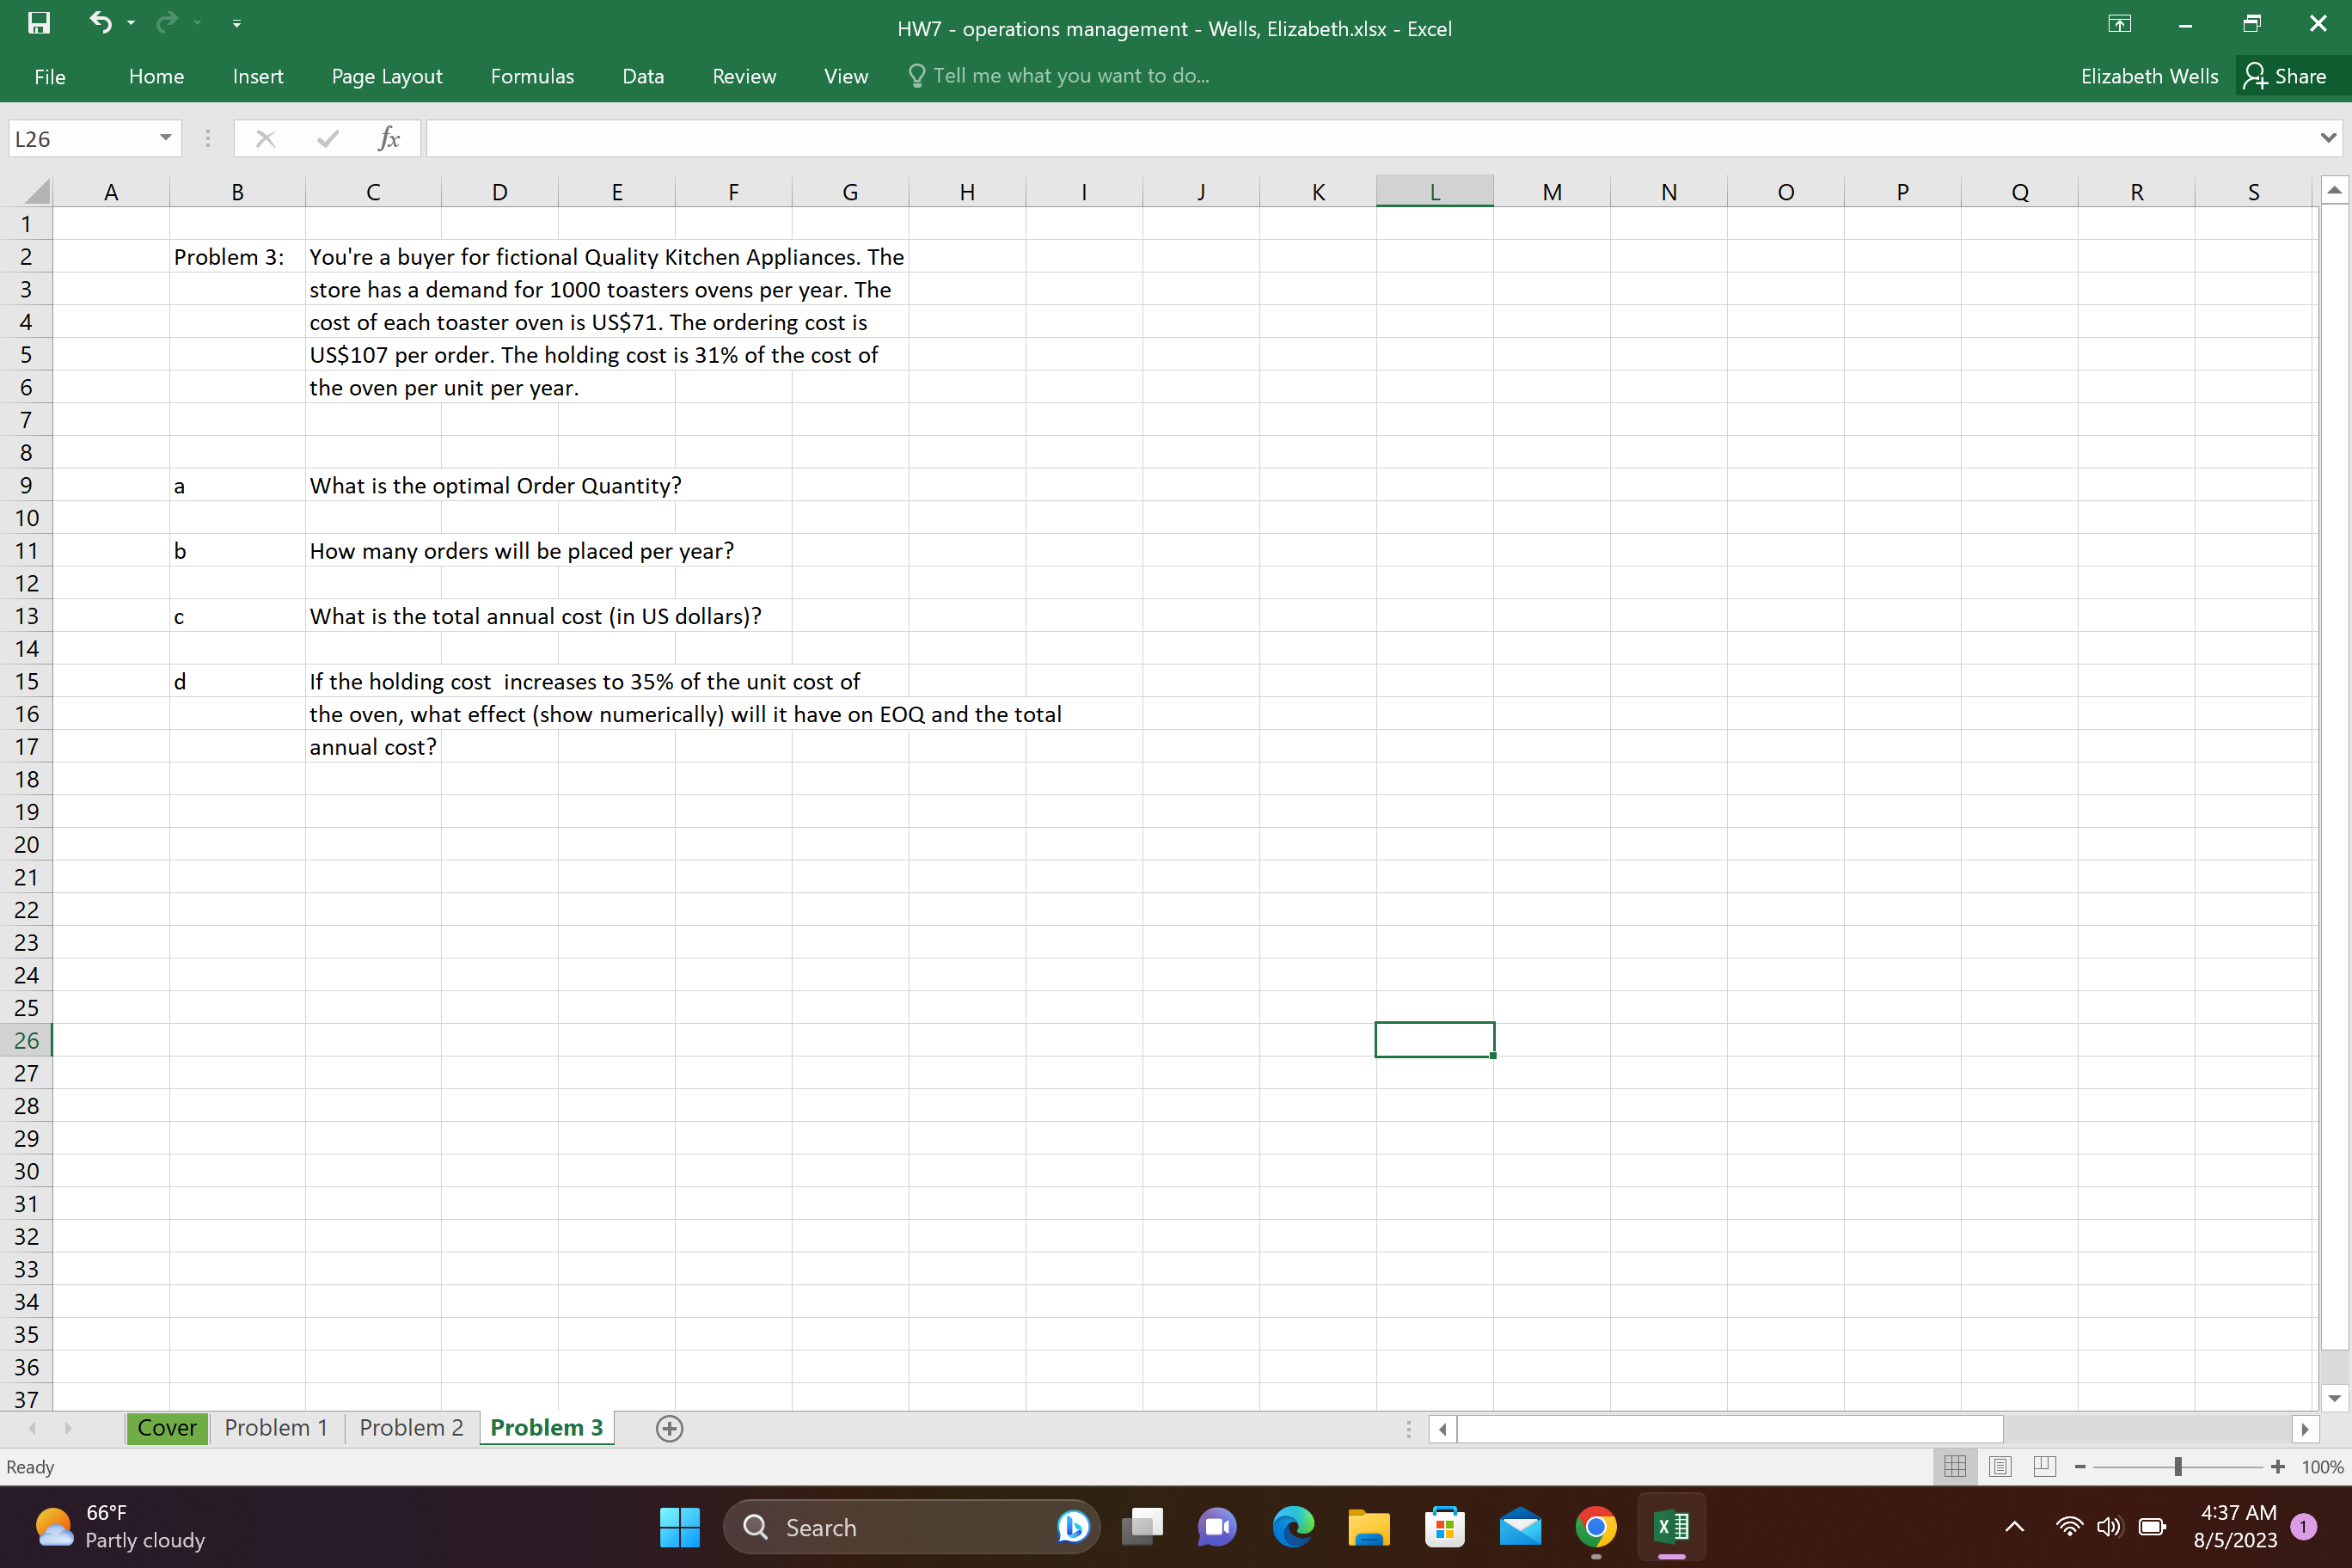Click the zoom slider handle
2352x1568 pixels.
(2178, 1467)
